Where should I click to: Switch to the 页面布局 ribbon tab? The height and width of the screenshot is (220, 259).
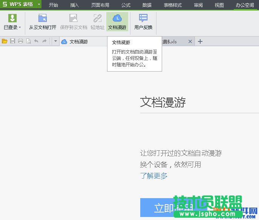pos(100,5)
